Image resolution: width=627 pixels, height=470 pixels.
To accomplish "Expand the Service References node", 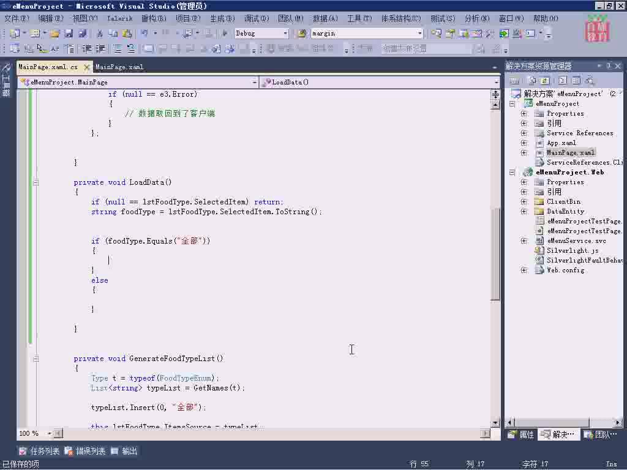I will [524, 133].
